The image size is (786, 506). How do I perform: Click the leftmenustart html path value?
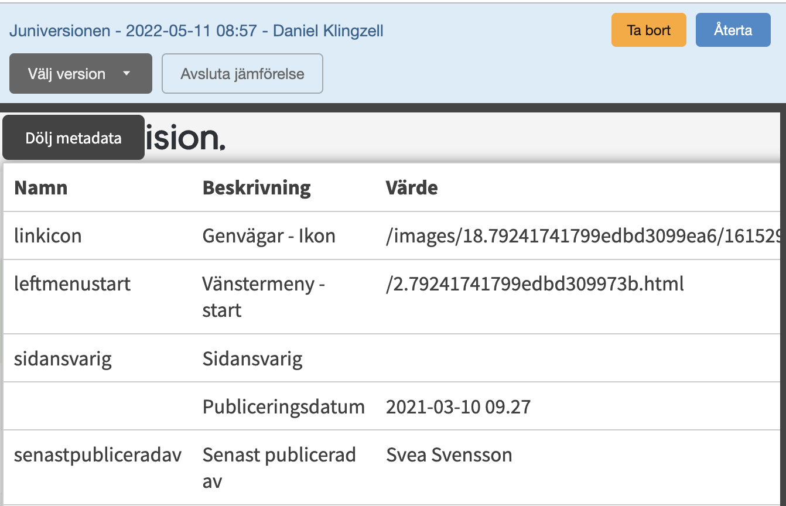point(535,285)
